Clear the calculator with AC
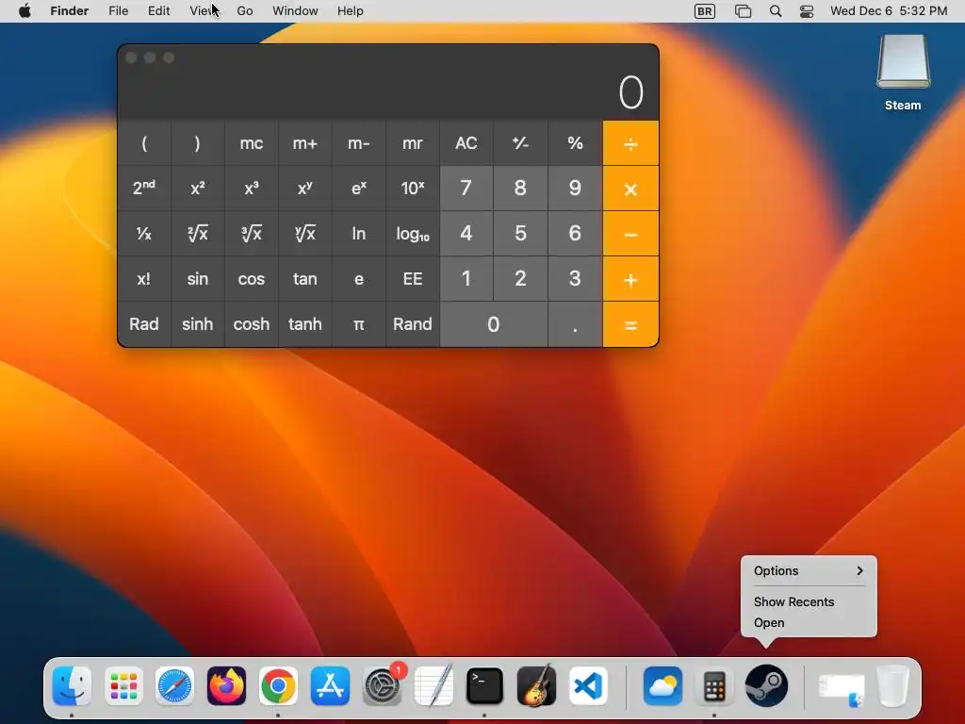 tap(466, 143)
